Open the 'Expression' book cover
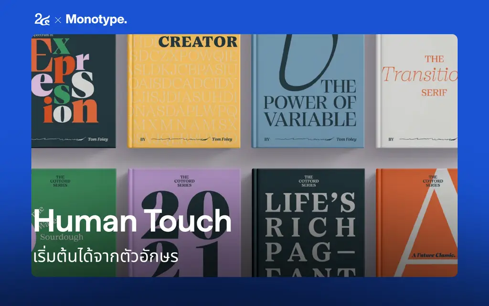This screenshot has height=306, width=489. pos(74,91)
